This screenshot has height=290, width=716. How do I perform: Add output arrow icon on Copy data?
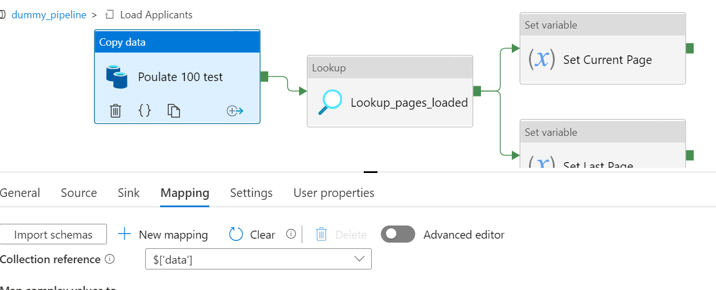(235, 111)
